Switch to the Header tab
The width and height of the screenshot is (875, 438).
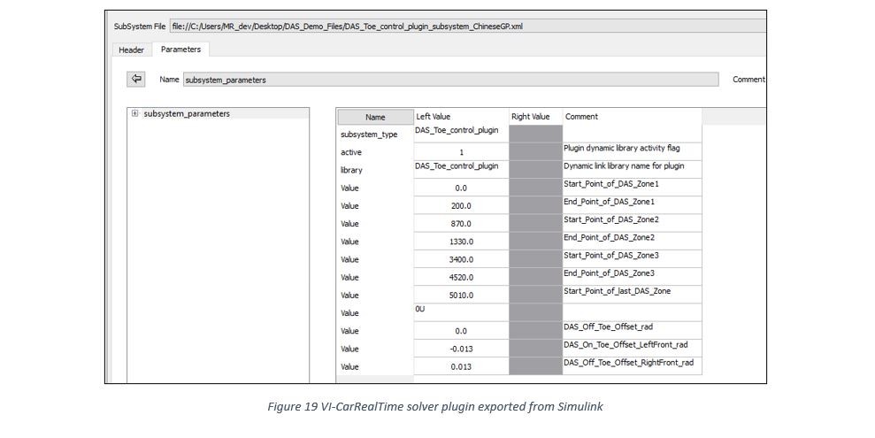(131, 50)
